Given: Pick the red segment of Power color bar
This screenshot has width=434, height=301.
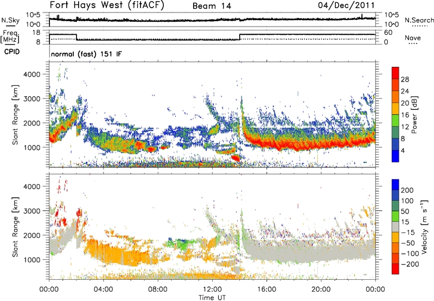Looking at the screenshot, I should coord(395,73).
